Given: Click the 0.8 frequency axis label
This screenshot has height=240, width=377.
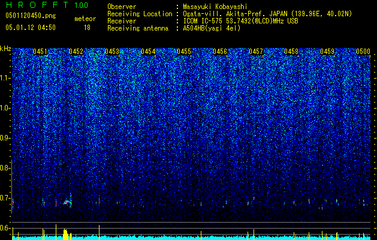Looking at the screenshot, I should click(4, 168).
